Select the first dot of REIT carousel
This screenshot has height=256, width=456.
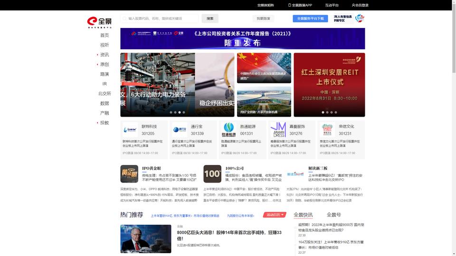coord(323,112)
